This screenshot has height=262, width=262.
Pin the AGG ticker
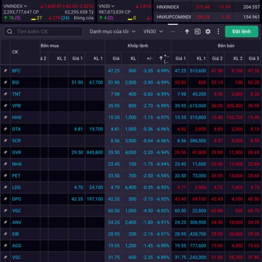click(x=5, y=245)
